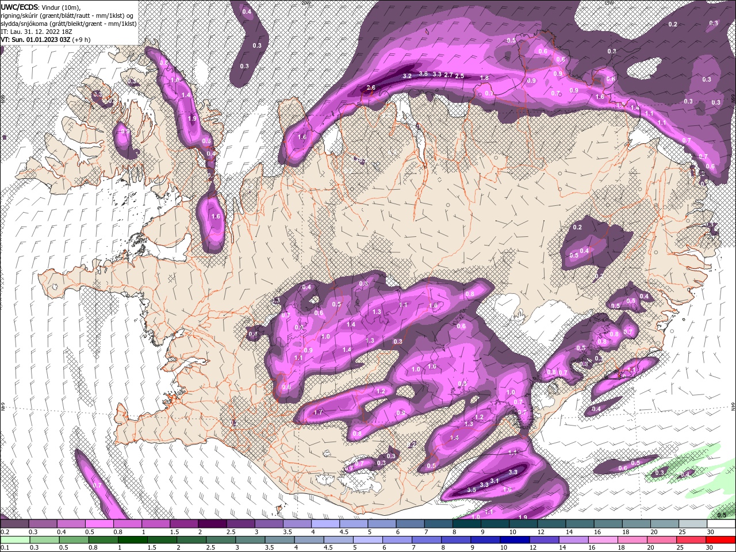The image size is (736, 552).
Task: Pick the navy blue 10 swatch in rain scale
Action: (x=515, y=540)
